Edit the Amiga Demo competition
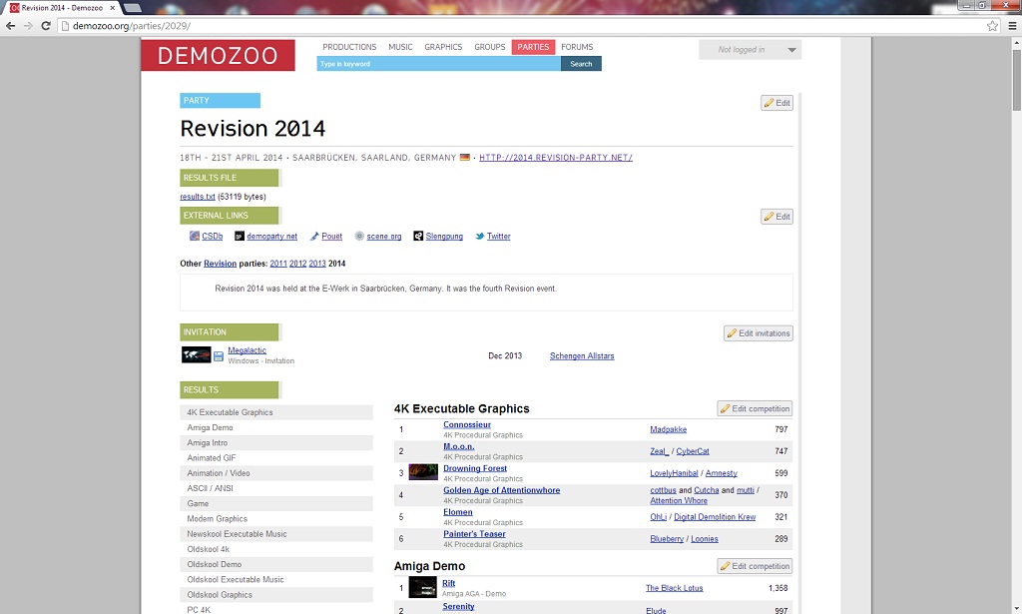Viewport: 1022px width, 614px height. coord(755,566)
